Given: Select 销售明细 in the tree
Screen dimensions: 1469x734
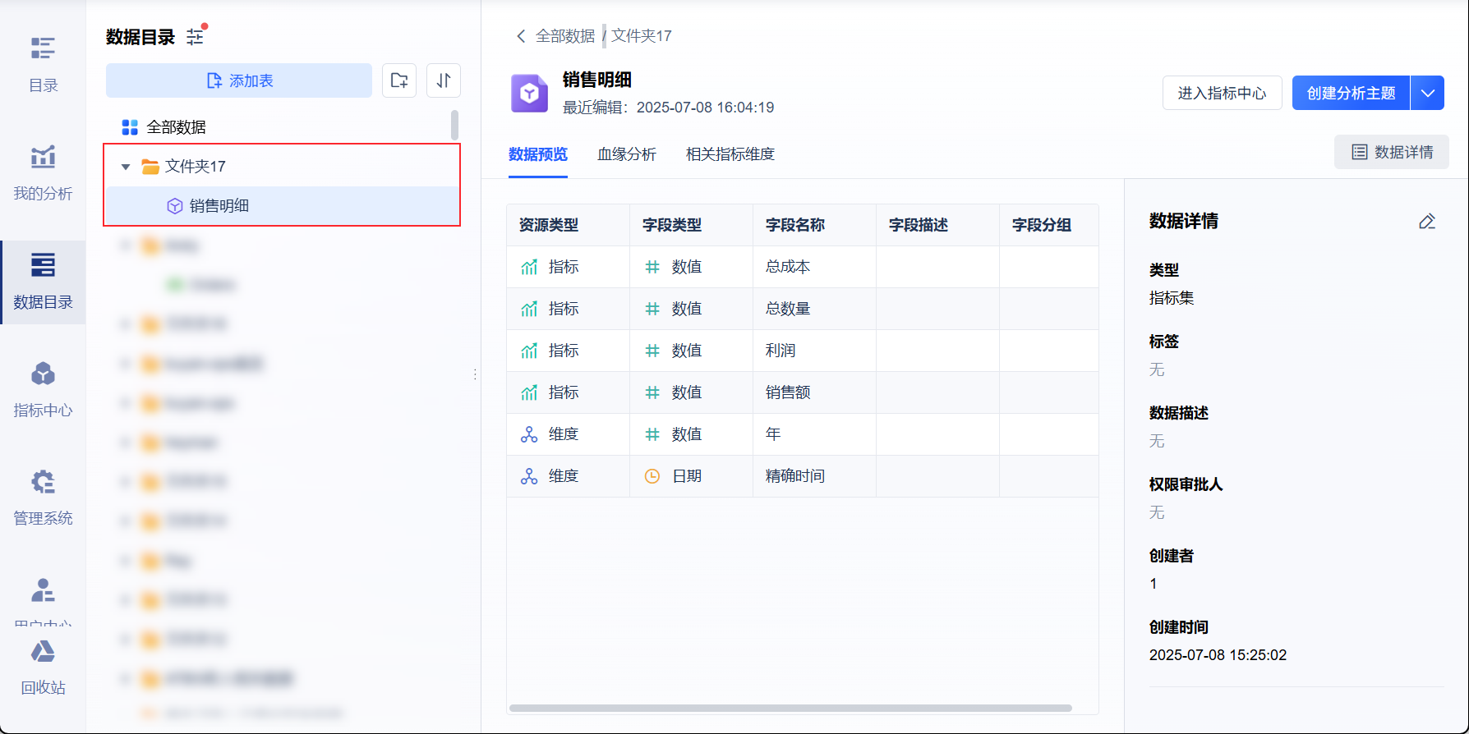Looking at the screenshot, I should (219, 206).
